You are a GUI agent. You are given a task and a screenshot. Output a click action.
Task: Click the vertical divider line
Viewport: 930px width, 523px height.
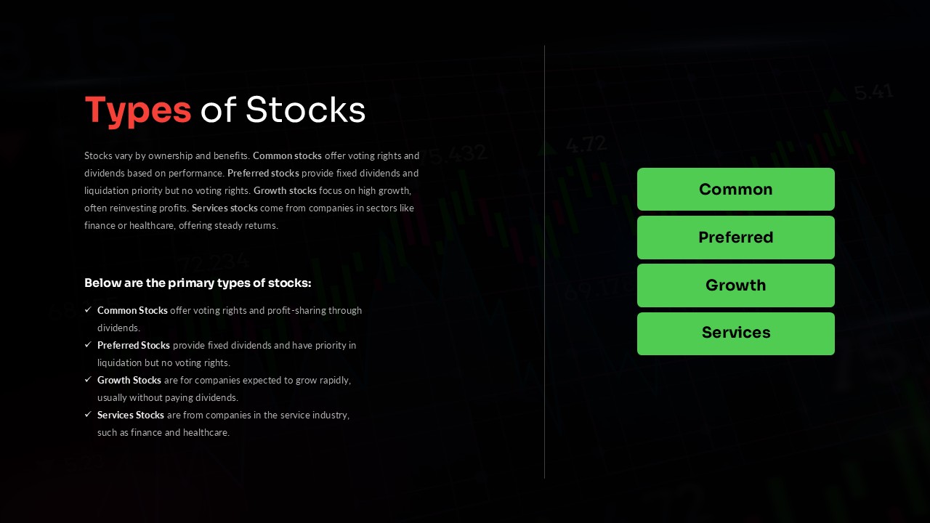point(544,261)
